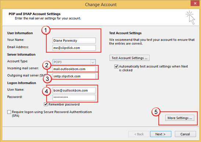The height and width of the screenshot is (142, 201).
Task: Click the 'We recommend that you test' paragraph
Action: (152, 42)
